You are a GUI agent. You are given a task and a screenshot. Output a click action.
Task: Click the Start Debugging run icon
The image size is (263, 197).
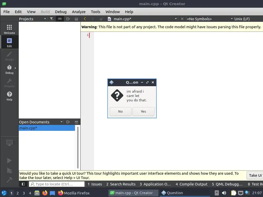pos(10,170)
